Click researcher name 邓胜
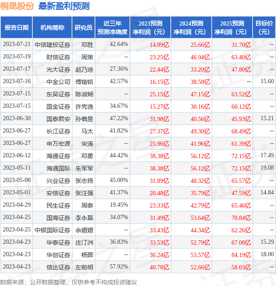This screenshot has height=286, width=276. click(x=87, y=45)
